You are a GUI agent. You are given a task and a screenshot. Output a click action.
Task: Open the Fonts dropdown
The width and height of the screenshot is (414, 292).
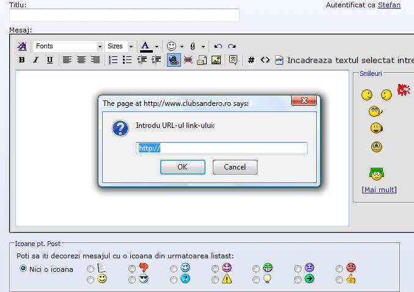point(68,46)
